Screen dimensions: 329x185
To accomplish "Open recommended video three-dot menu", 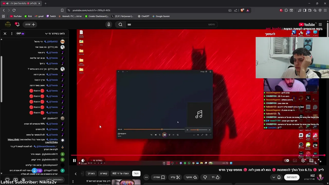I will click(73, 182).
